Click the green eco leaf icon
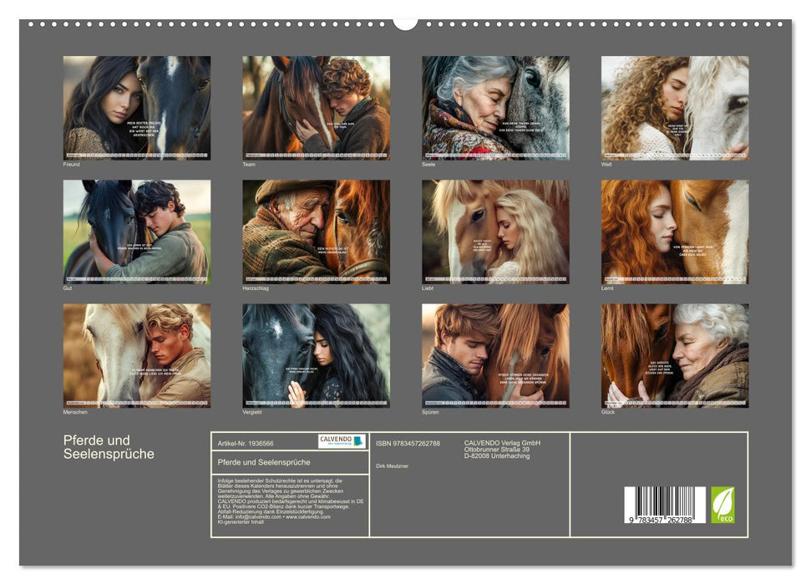Viewport: 811px width, 585px height. pyautogui.click(x=722, y=505)
